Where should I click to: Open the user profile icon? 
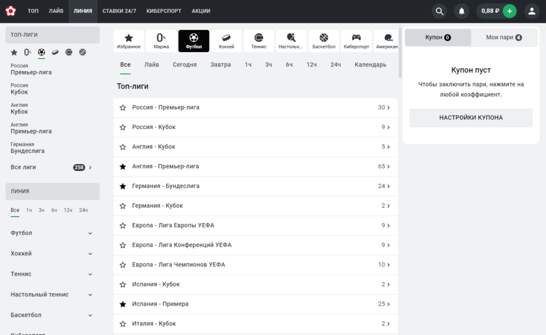pos(532,11)
